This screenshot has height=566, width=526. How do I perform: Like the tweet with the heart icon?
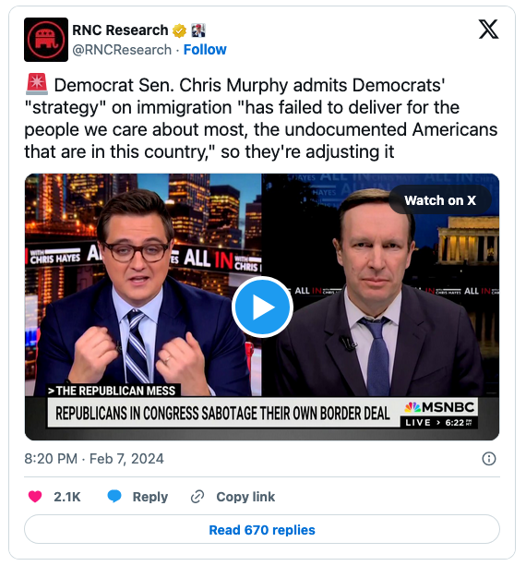[x=35, y=497]
